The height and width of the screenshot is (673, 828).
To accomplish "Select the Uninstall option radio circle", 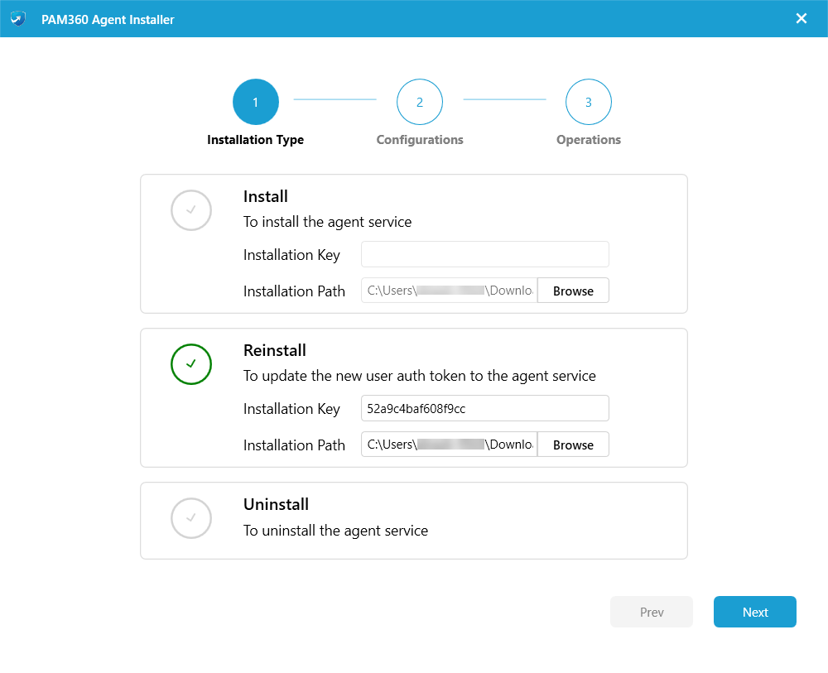I will tap(191, 518).
